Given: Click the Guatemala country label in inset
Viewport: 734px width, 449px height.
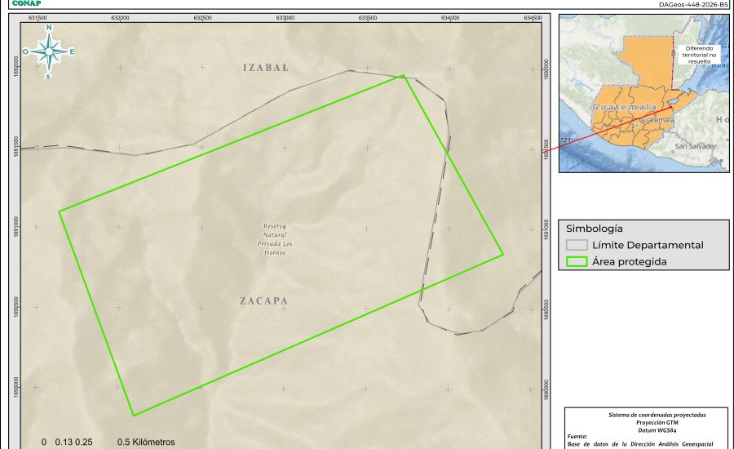Looking at the screenshot, I should (x=624, y=107).
